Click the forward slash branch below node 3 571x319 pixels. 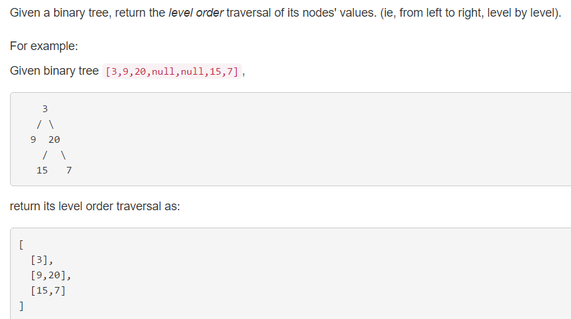39,125
